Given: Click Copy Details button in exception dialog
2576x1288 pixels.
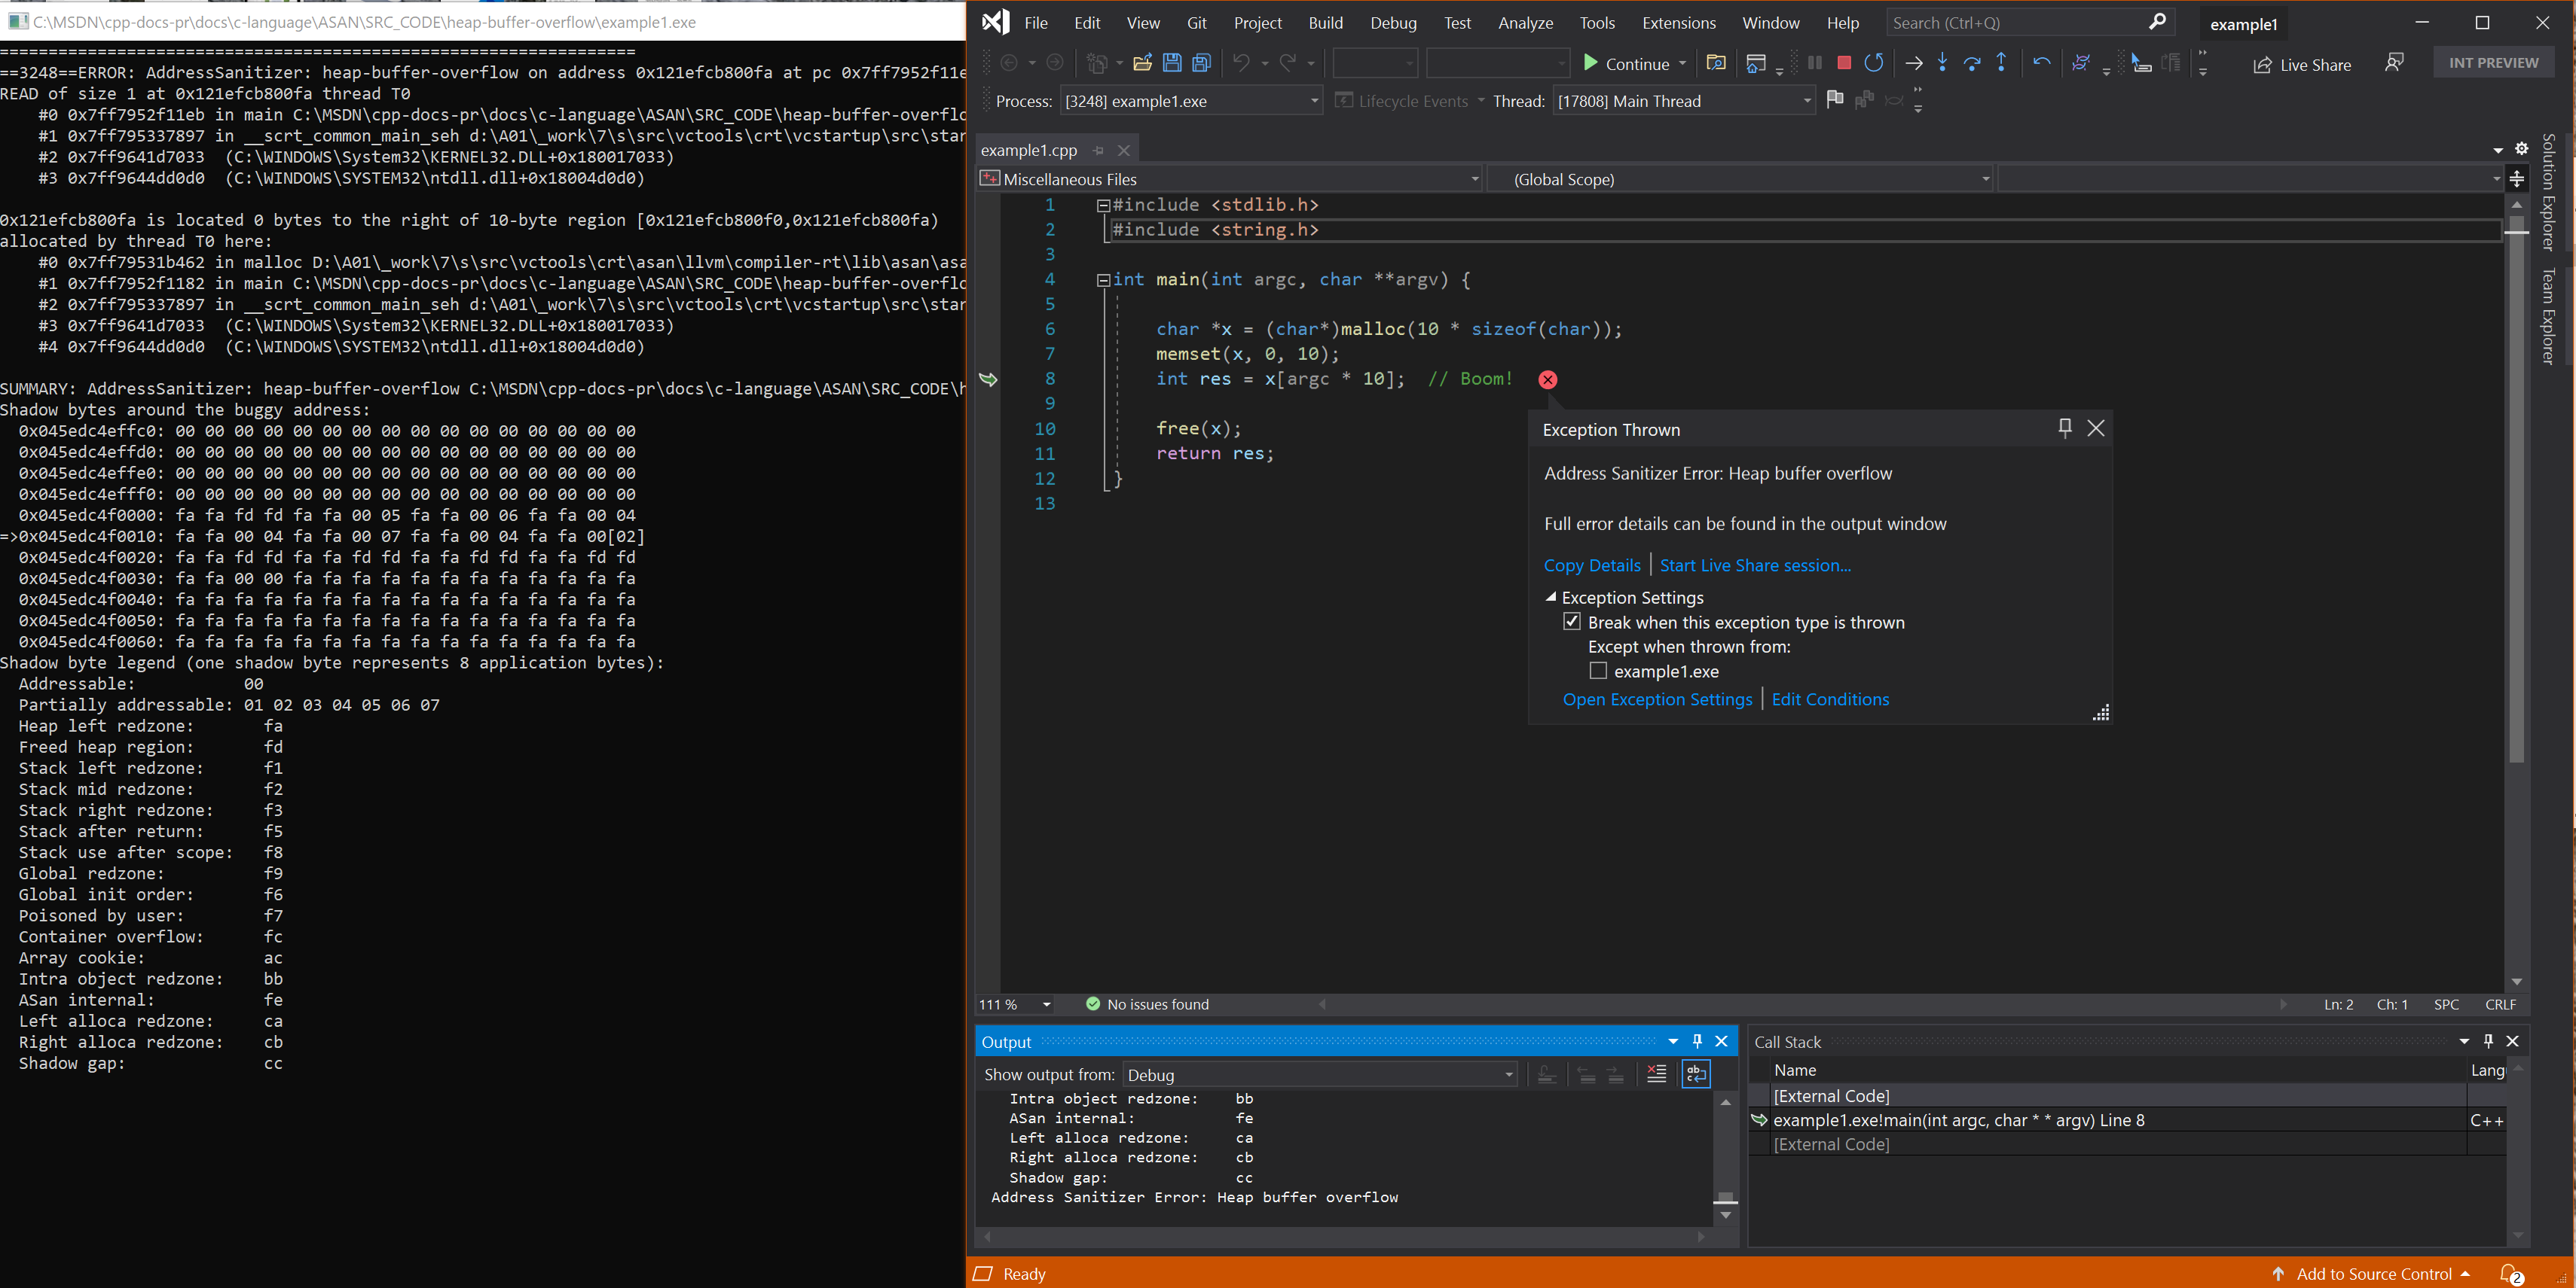Looking at the screenshot, I should coord(1590,564).
